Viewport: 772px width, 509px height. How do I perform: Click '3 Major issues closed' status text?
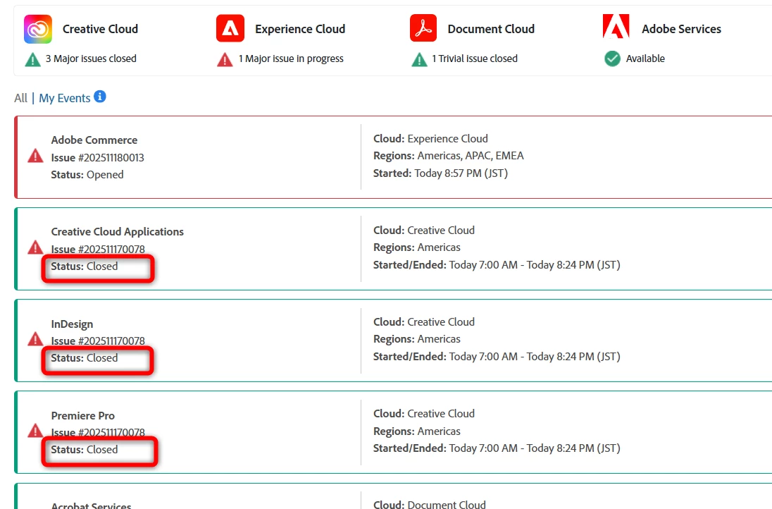[91, 59]
